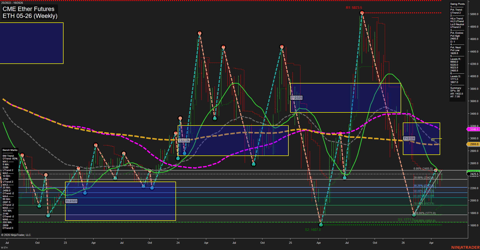
Task: Select the orange 2908.8 price marker
Action: pos(473,144)
